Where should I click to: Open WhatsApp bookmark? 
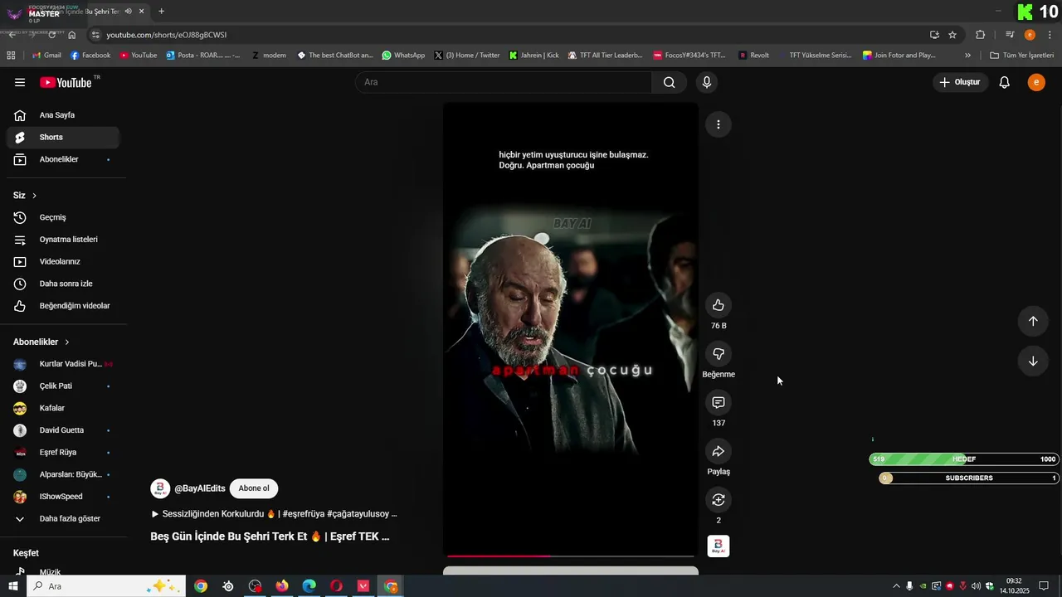pyautogui.click(x=403, y=56)
